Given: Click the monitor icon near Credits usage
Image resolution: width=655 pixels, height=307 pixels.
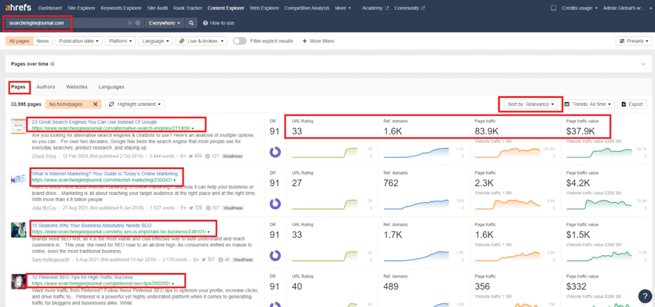Looking at the screenshot, I should (x=553, y=8).
